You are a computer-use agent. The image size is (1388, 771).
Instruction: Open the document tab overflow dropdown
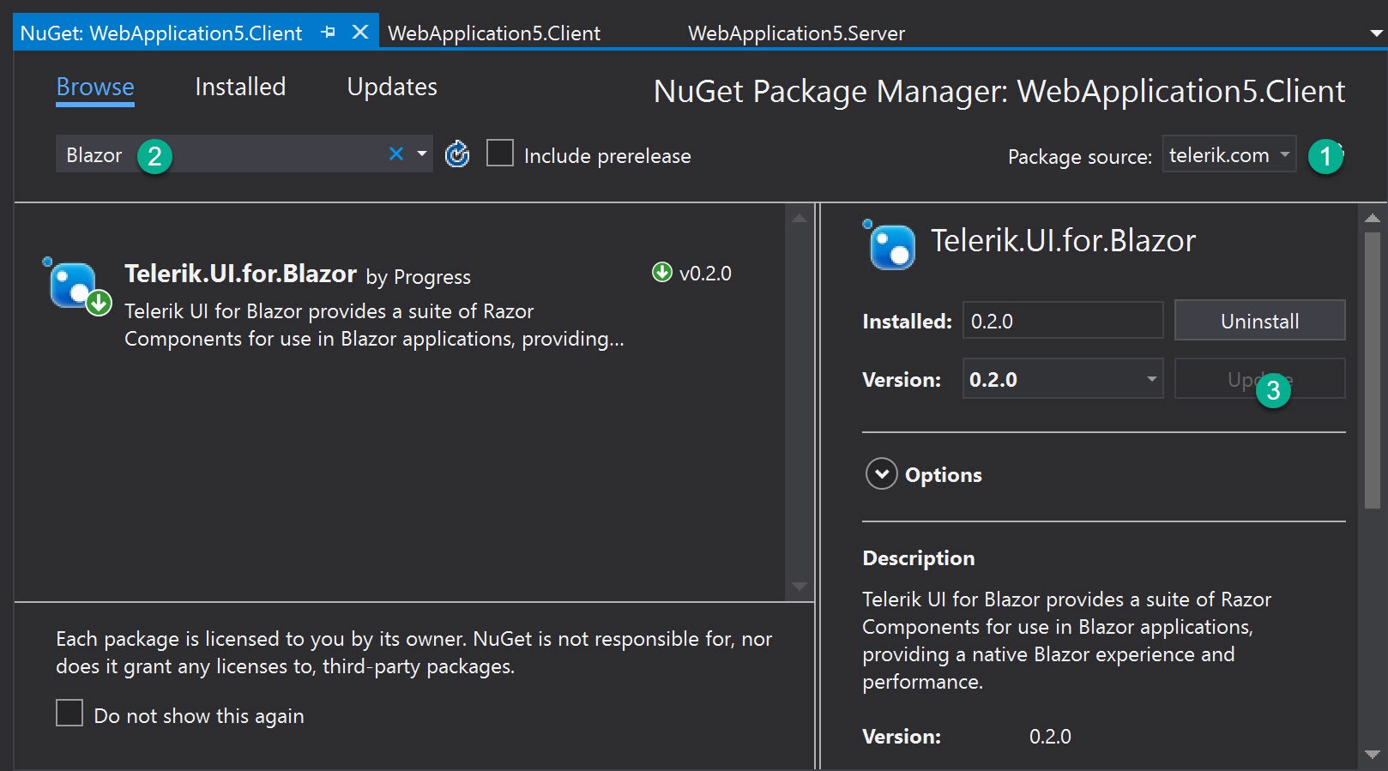click(1376, 33)
